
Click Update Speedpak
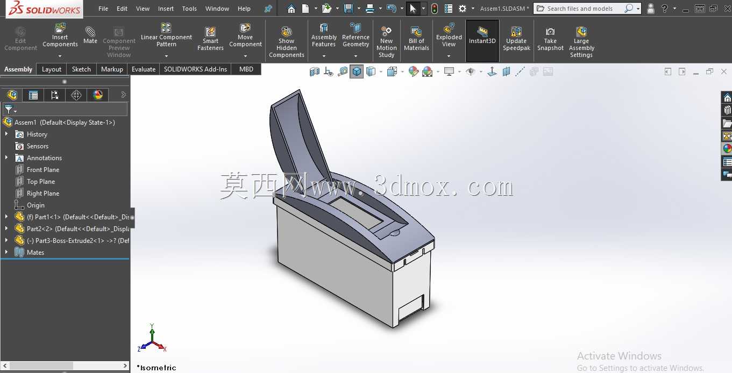(x=516, y=38)
